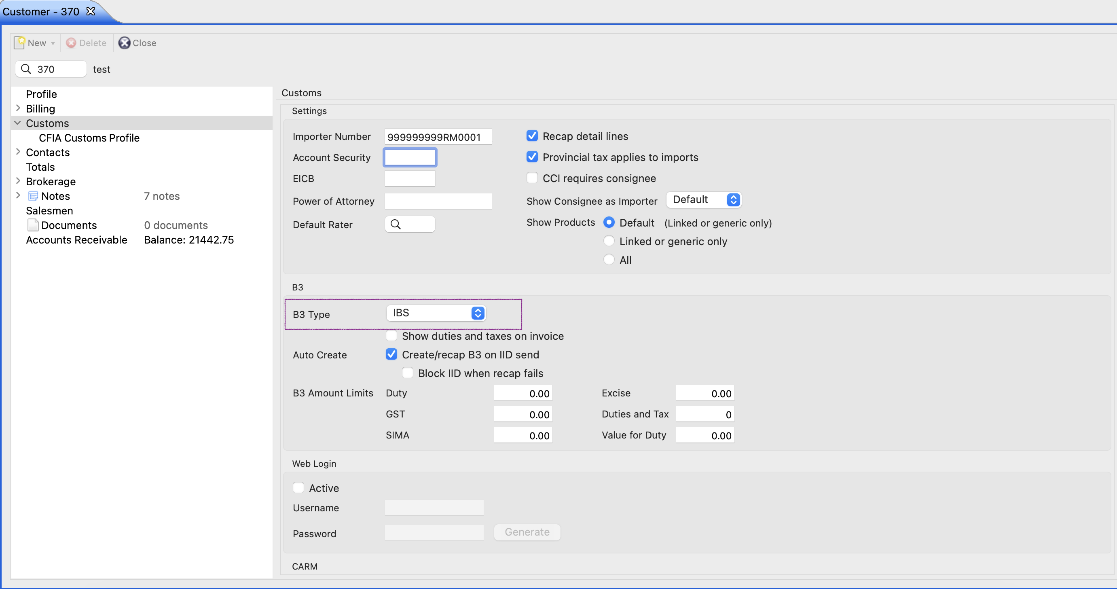Click the GST amount limit field
This screenshot has width=1117, height=589.
pyautogui.click(x=523, y=414)
